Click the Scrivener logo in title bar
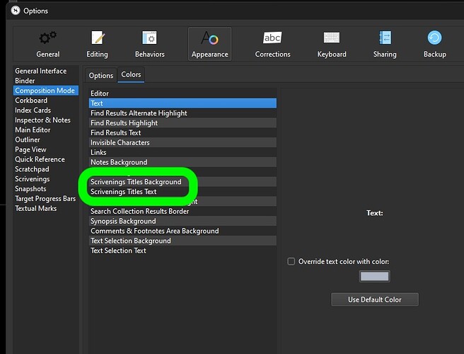The height and width of the screenshot is (354, 464). (x=15, y=11)
